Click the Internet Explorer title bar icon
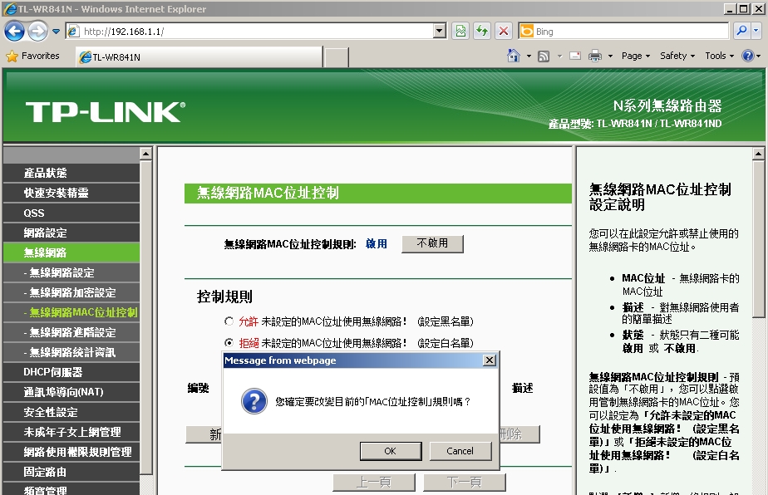The height and width of the screenshot is (495, 768). (9, 9)
